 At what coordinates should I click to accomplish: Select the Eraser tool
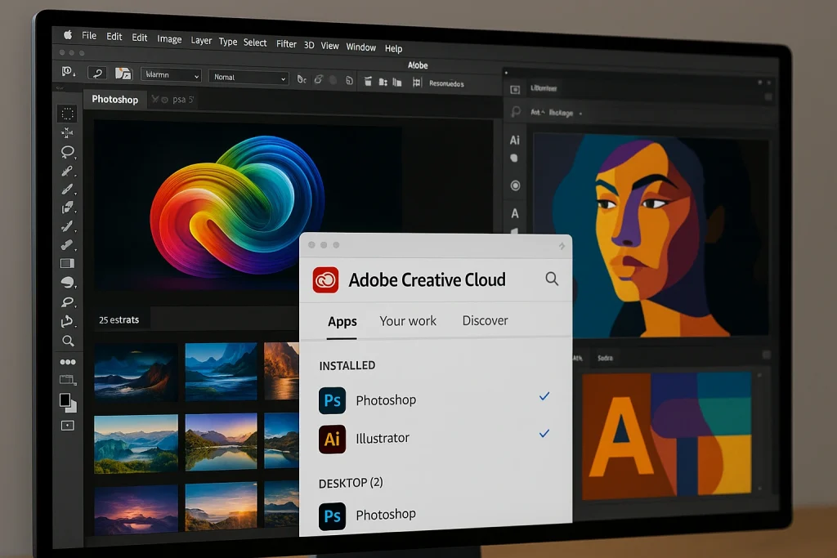point(69,244)
